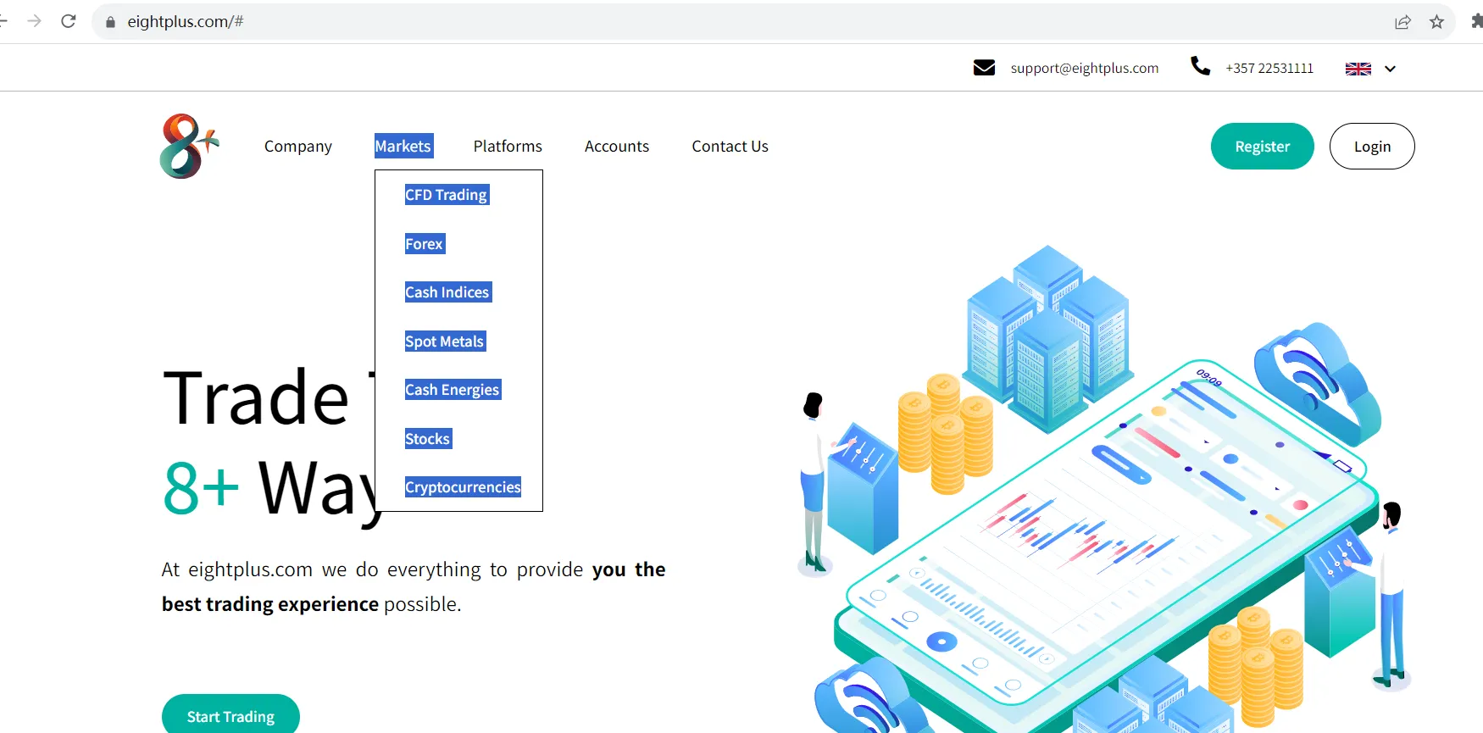Share this page using the share icon
The width and height of the screenshot is (1483, 733).
[1402, 22]
